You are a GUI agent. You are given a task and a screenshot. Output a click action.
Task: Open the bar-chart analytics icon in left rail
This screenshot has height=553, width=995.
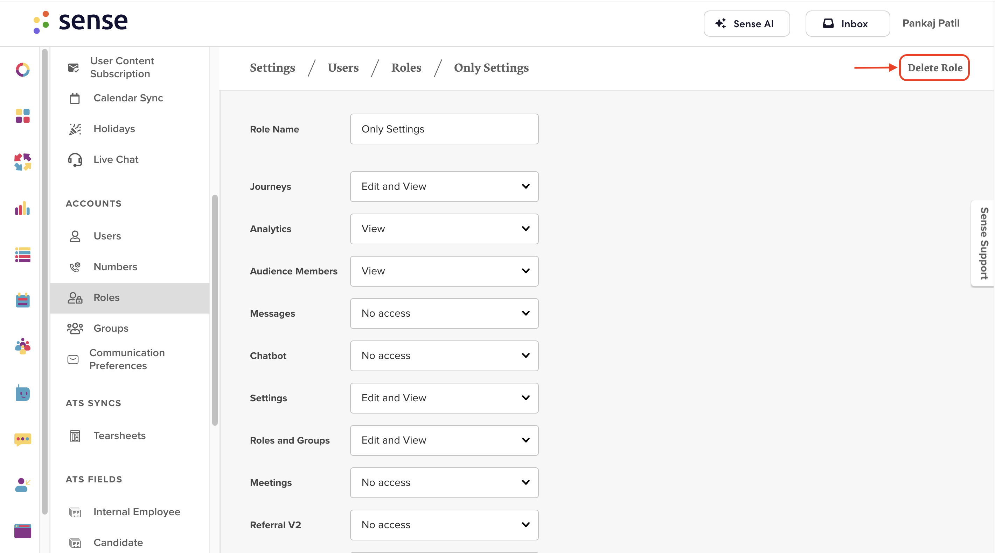[23, 208]
